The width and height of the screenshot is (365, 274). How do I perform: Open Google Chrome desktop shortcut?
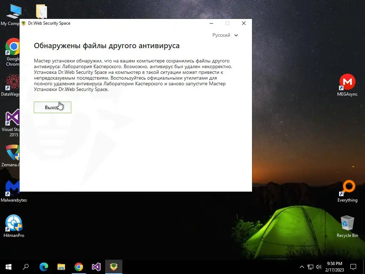(x=12, y=52)
